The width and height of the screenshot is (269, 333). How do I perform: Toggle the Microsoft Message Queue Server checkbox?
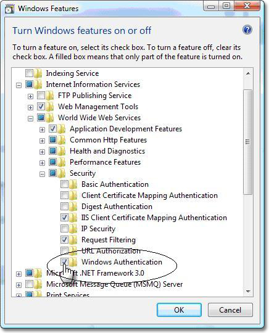29,284
